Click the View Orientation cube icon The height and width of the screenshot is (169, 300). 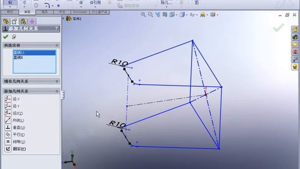172,15
